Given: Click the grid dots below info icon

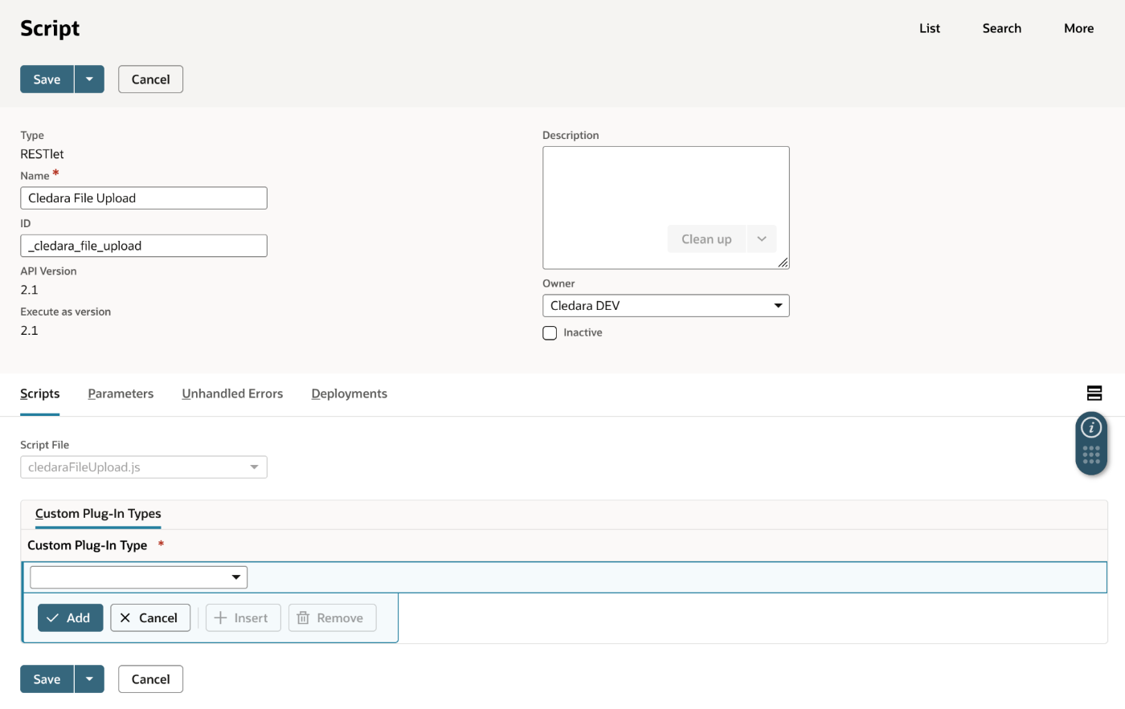Looking at the screenshot, I should [1091, 455].
